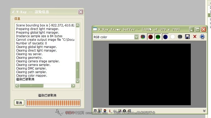Select log line "Preparing global light manager."
Image resolution: width=211 pixels, height=118 pixels.
[x=38, y=33]
